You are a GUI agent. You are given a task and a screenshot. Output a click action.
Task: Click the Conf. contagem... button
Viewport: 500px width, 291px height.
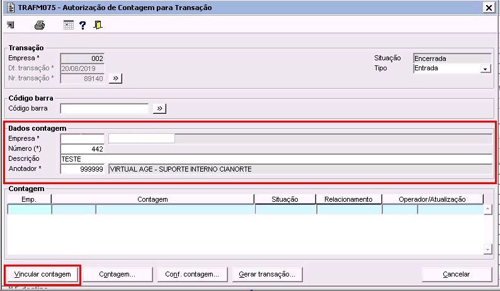point(192,274)
